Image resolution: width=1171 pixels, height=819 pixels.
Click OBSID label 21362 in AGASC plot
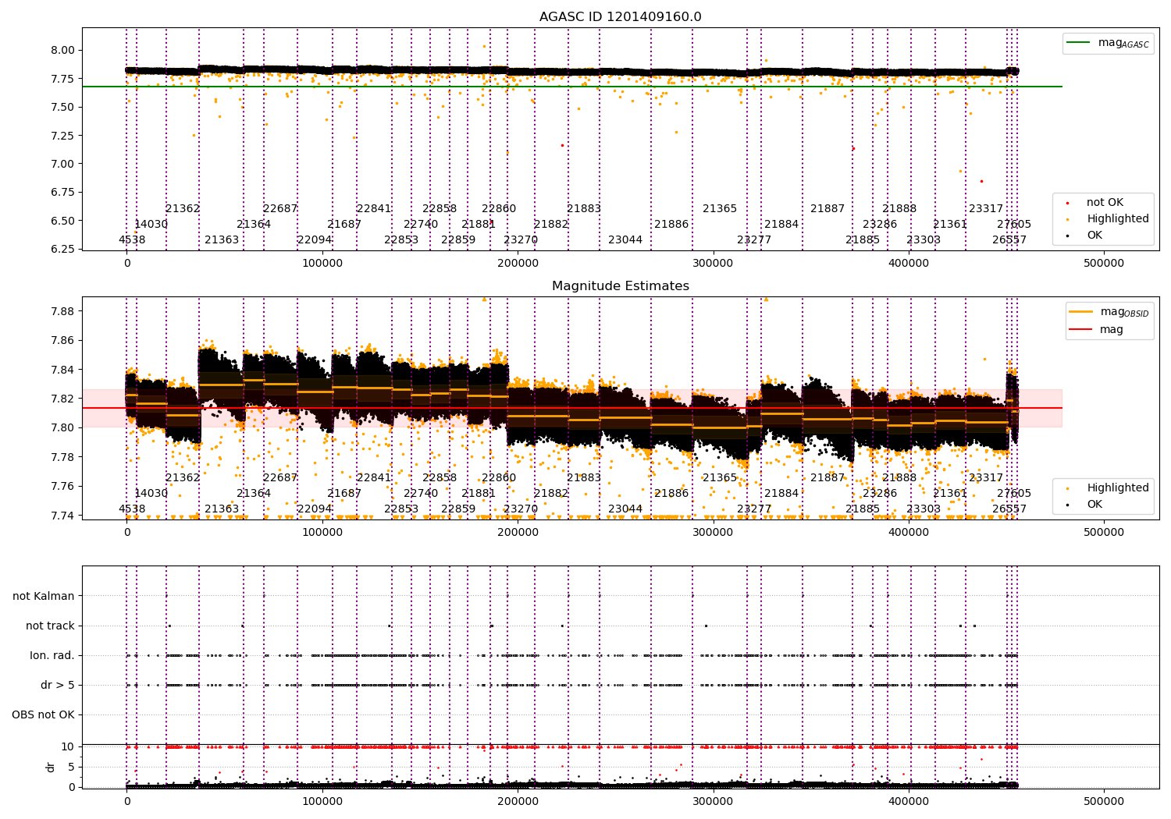[x=183, y=208]
